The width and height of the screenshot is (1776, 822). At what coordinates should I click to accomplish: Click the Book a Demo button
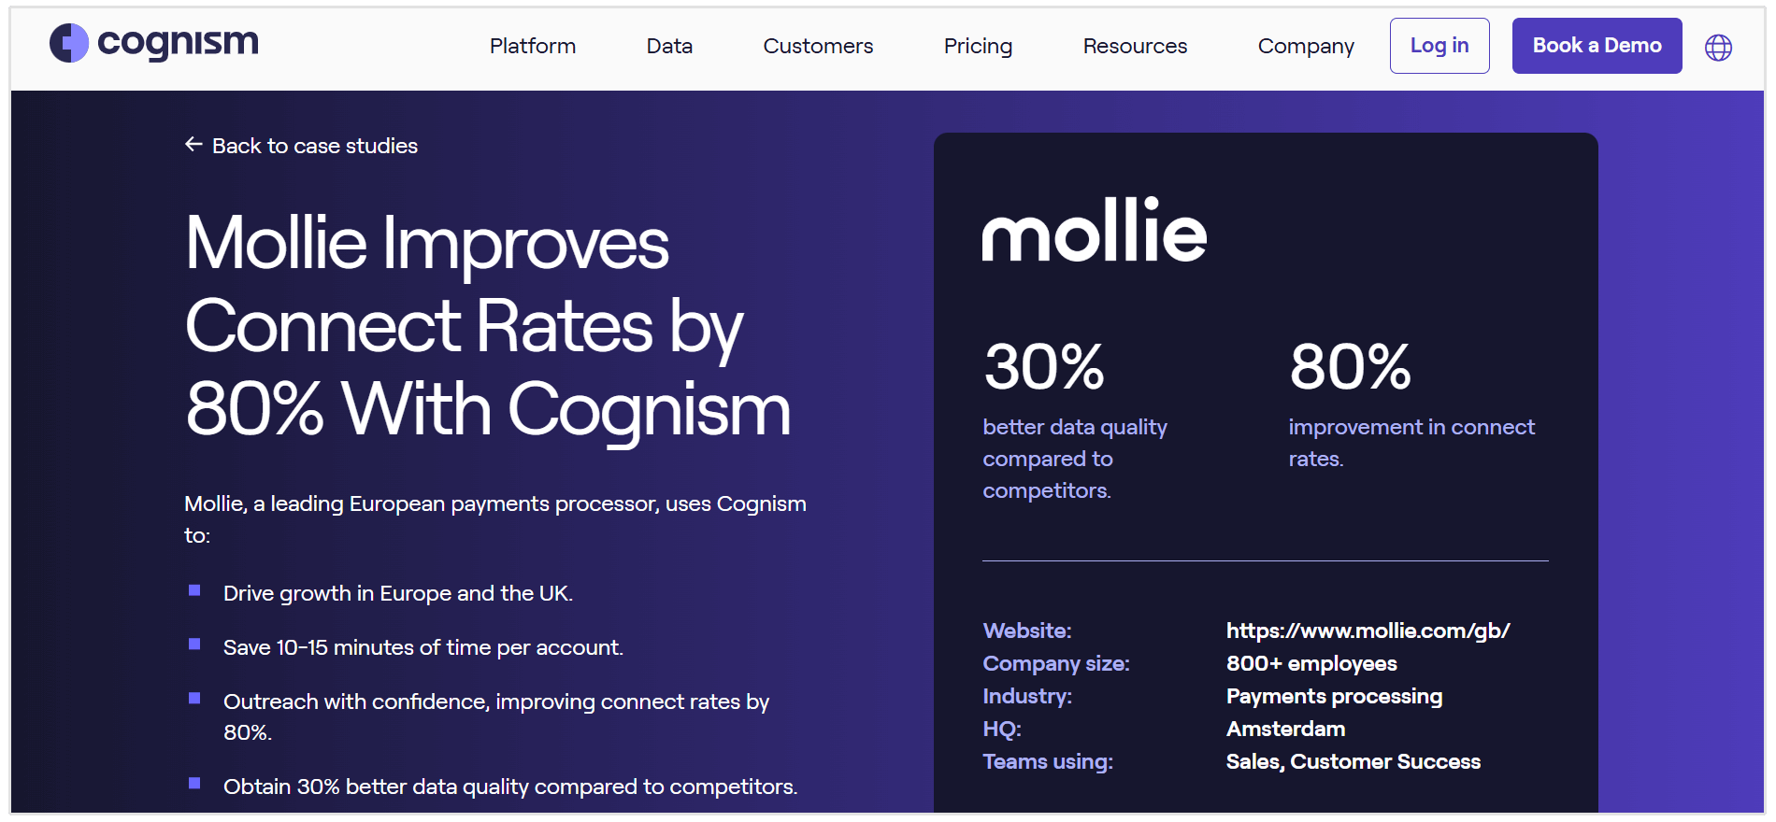point(1597,45)
